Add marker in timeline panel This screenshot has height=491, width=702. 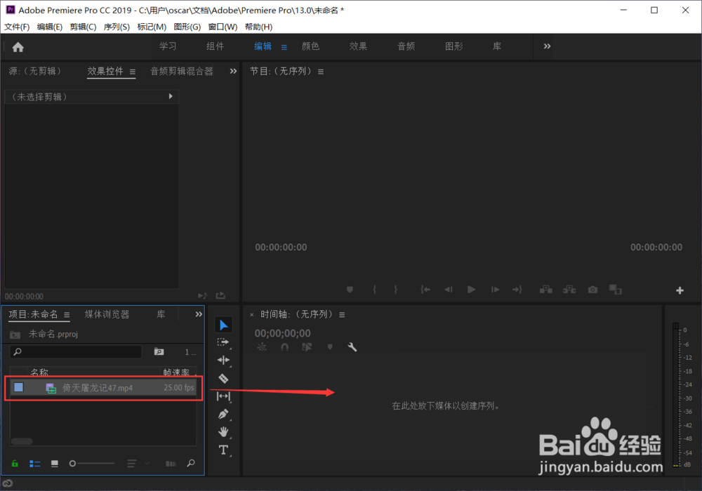click(x=330, y=347)
